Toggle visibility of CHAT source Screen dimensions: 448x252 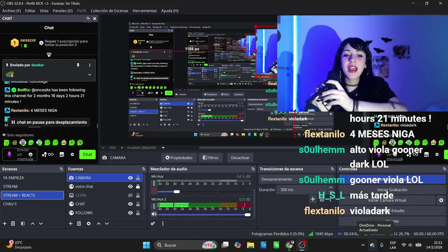coord(130,204)
